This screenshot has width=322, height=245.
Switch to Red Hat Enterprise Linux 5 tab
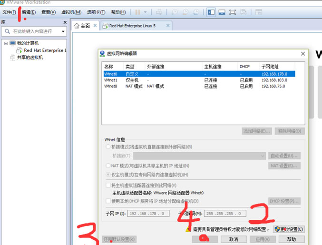pos(132,26)
